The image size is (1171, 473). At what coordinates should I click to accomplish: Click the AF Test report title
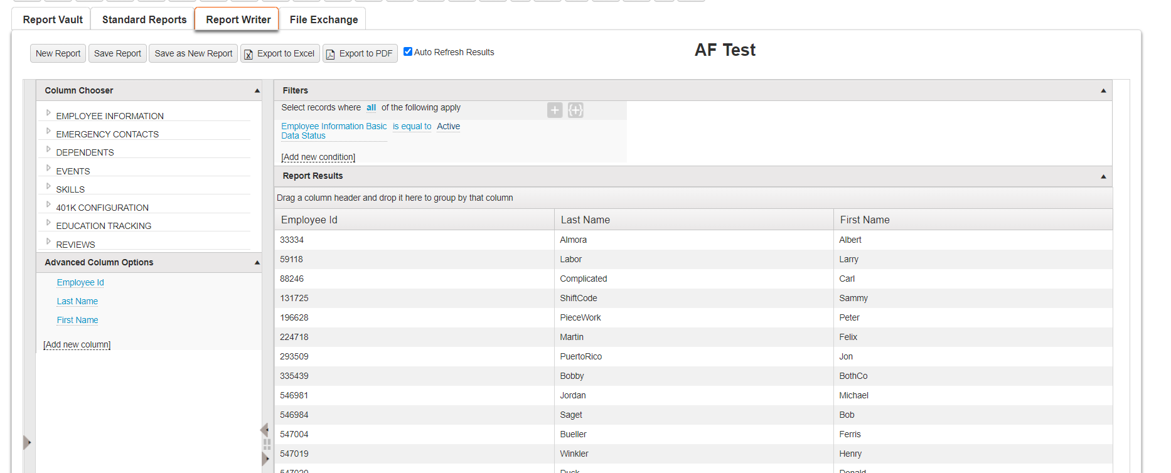(x=725, y=50)
